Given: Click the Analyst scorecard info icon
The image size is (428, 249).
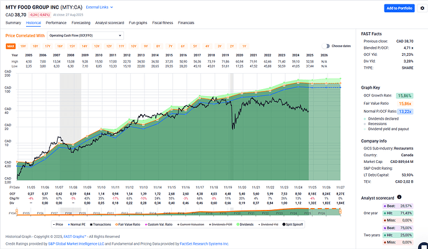Looking at the screenshot, I should click(x=399, y=197).
